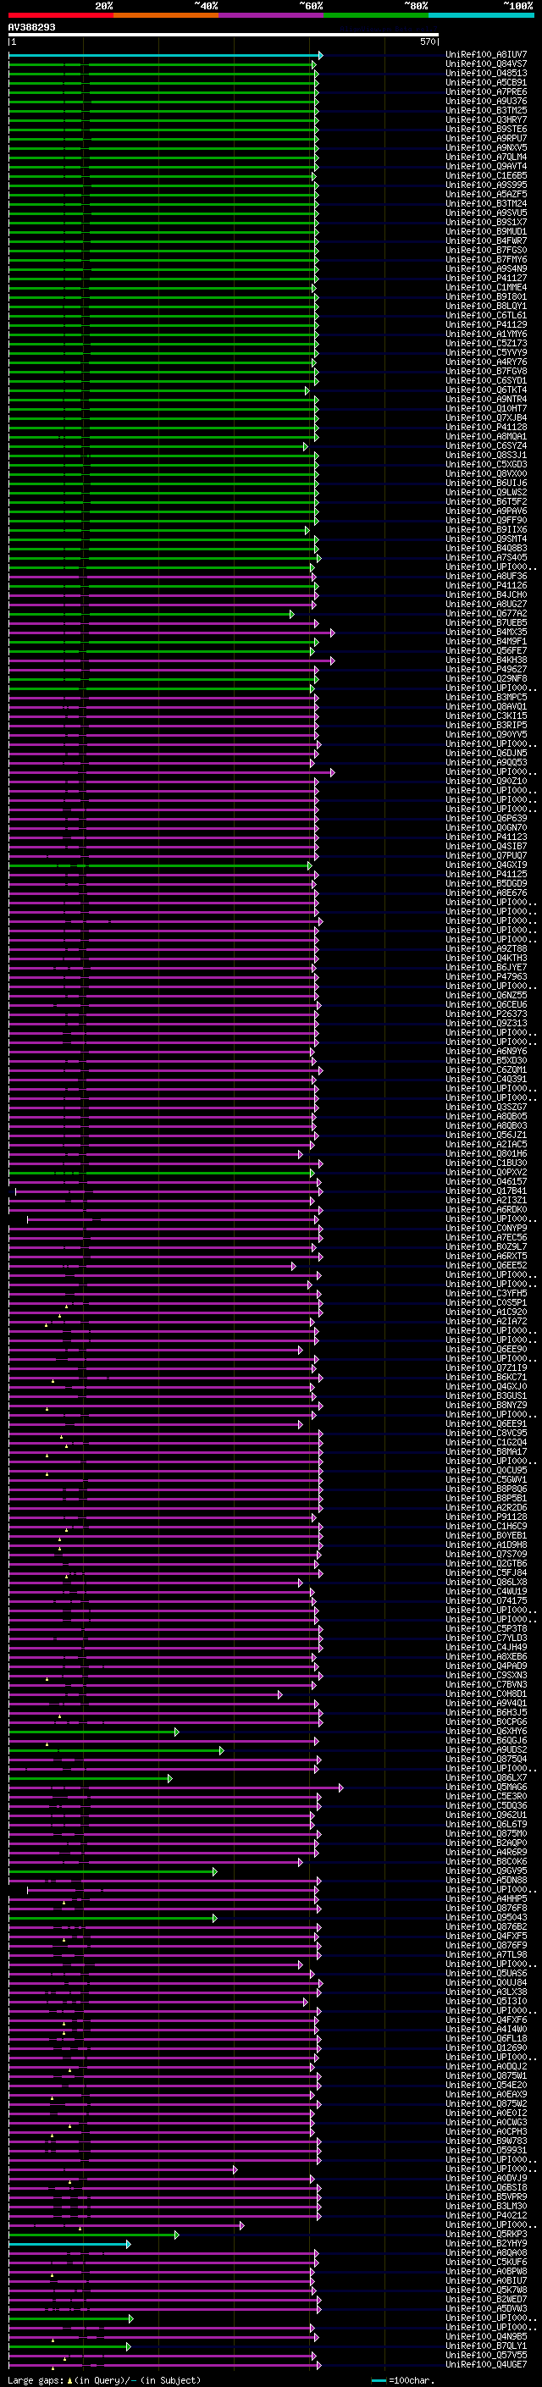This screenshot has height=2387, width=542.
Task: Select the UniRef100_A7QLM4 label
Action: tap(486, 157)
